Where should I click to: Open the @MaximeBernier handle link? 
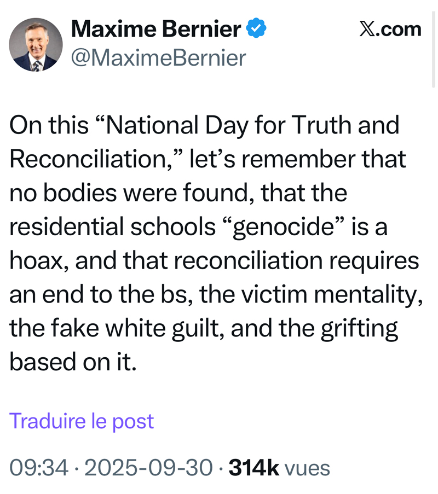pyautogui.click(x=159, y=57)
